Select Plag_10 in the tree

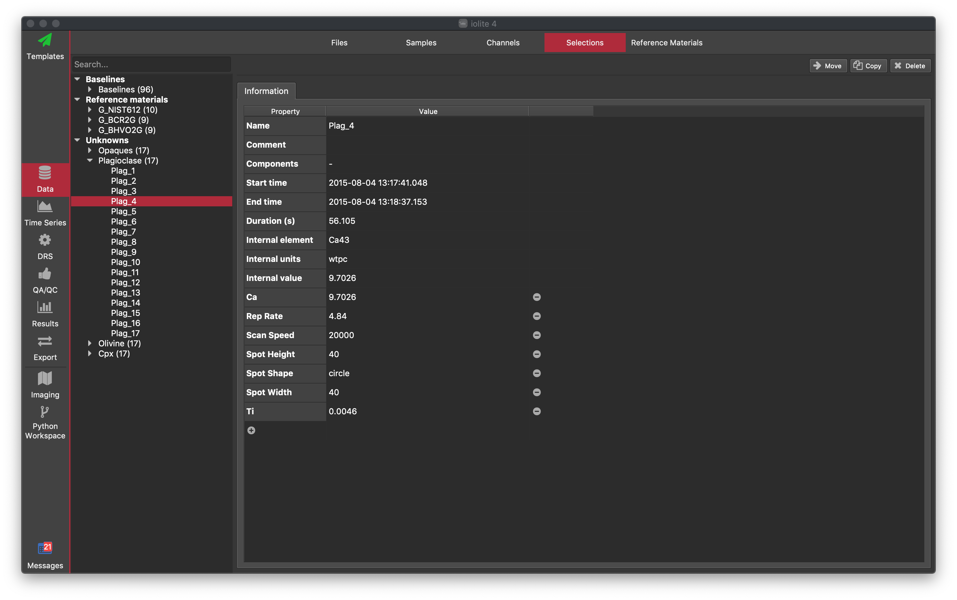tap(125, 262)
